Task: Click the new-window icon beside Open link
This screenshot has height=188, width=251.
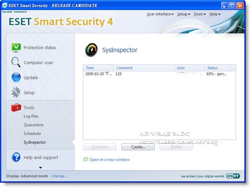Action: pyautogui.click(x=85, y=160)
